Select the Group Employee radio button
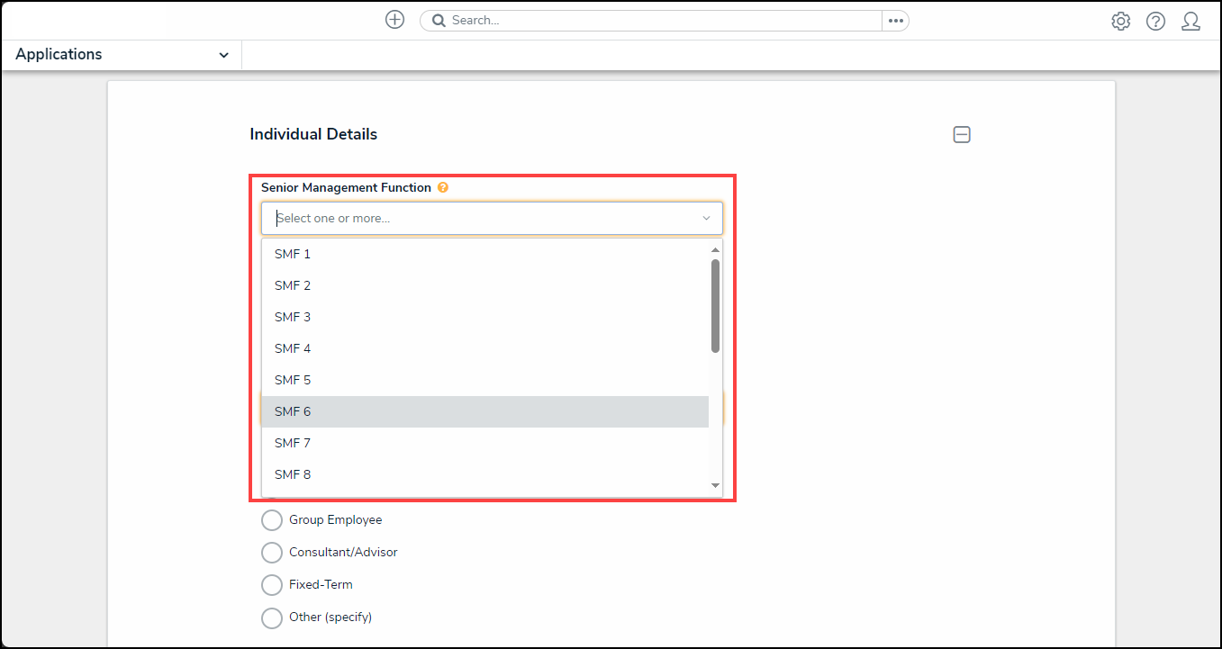The image size is (1222, 649). click(x=272, y=519)
